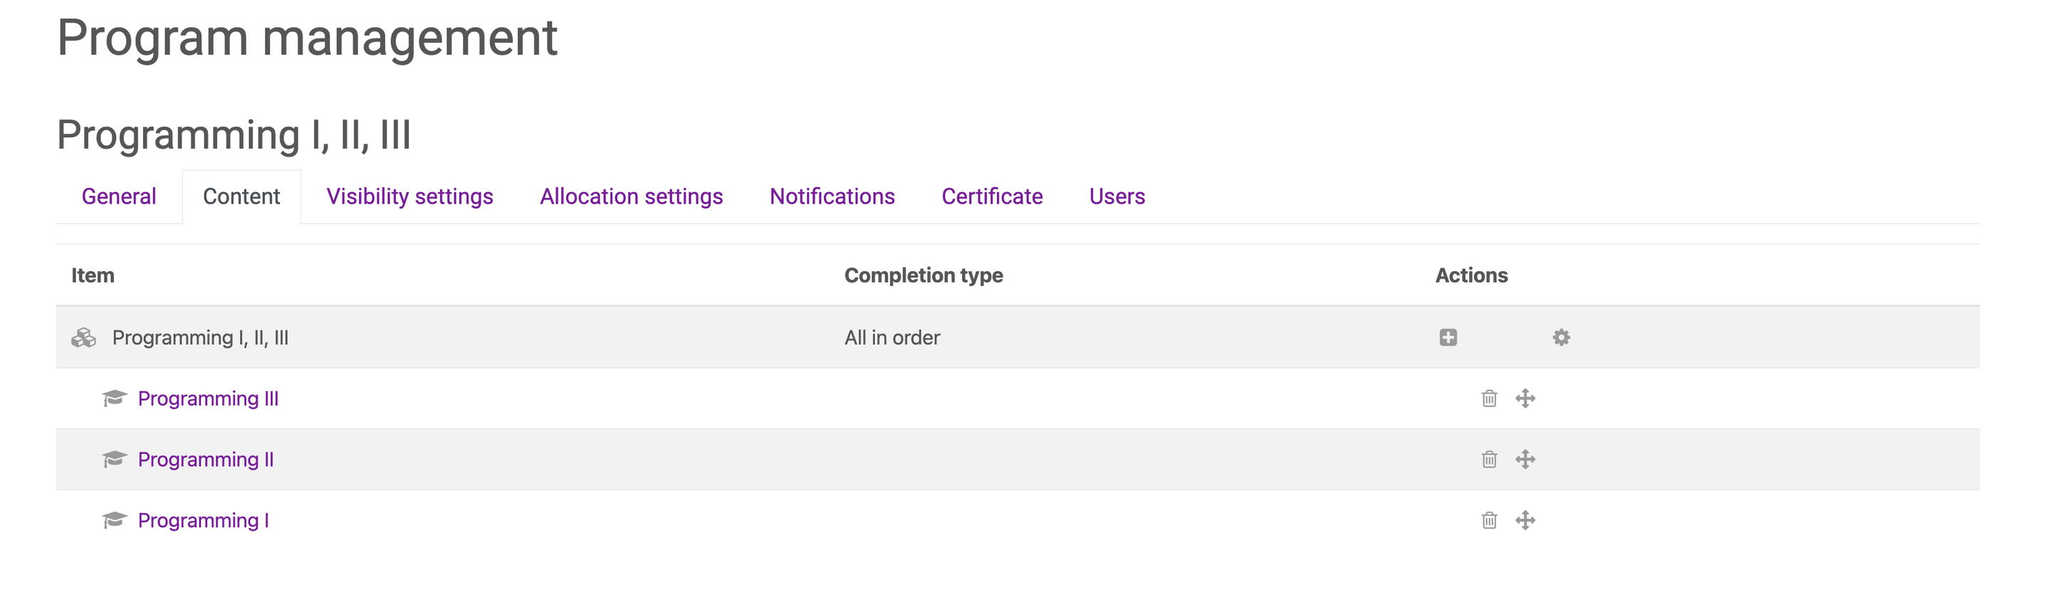The width and height of the screenshot is (2051, 607).
Task: Switch to the General tab
Action: tap(119, 196)
